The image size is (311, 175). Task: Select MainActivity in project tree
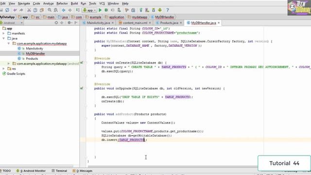[35, 49]
